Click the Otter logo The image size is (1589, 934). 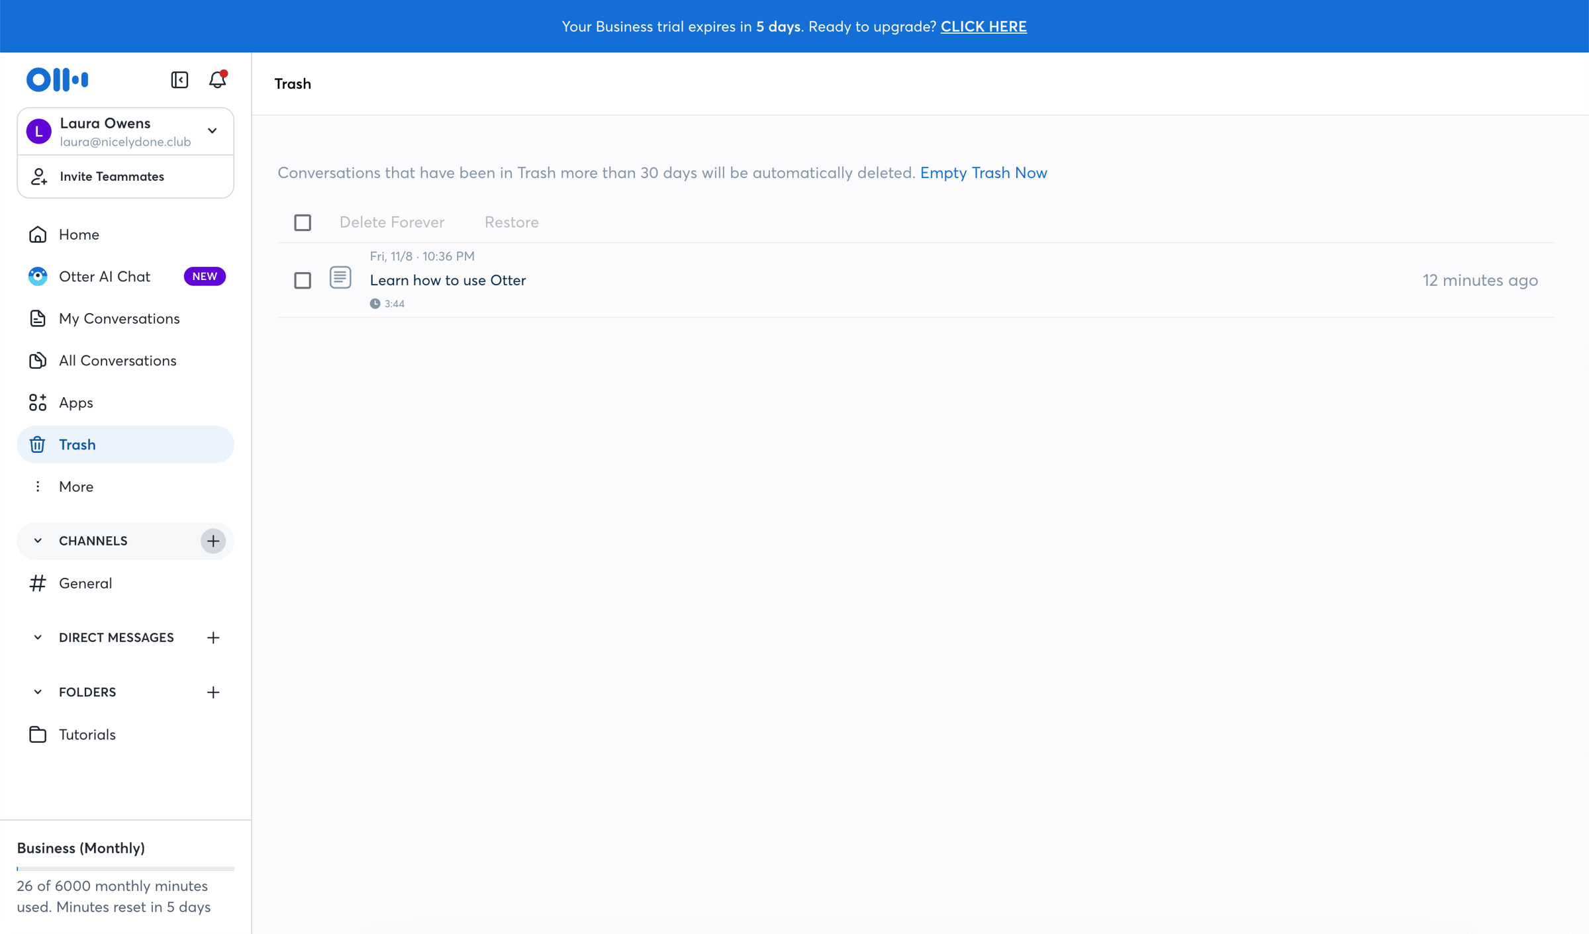57,79
